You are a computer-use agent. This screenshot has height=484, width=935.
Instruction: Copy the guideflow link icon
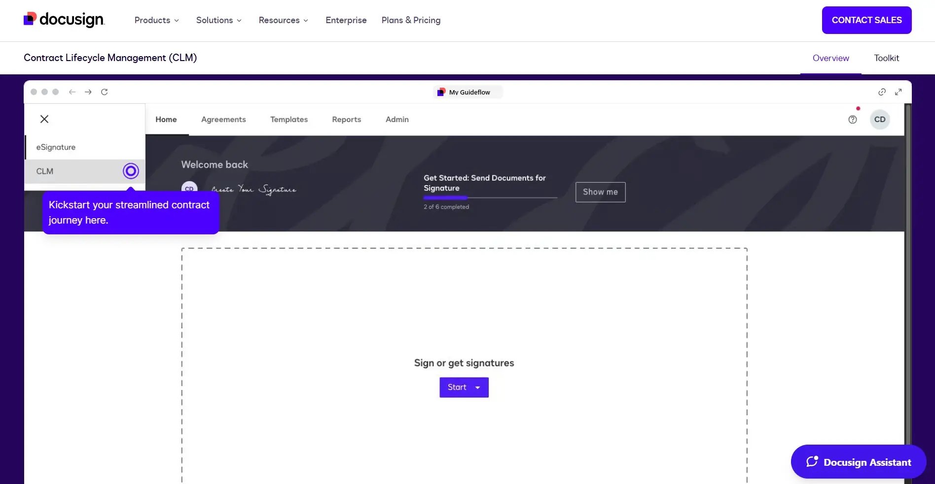[x=882, y=92]
